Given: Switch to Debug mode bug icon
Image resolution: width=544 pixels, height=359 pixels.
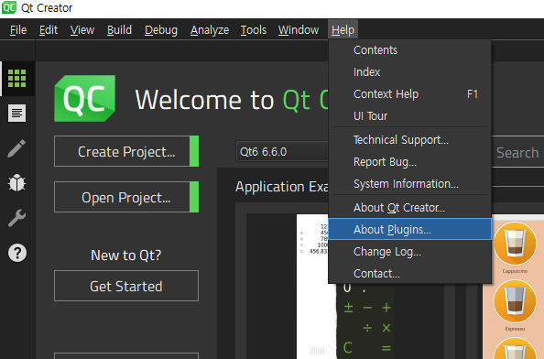Looking at the screenshot, I should click(17, 183).
